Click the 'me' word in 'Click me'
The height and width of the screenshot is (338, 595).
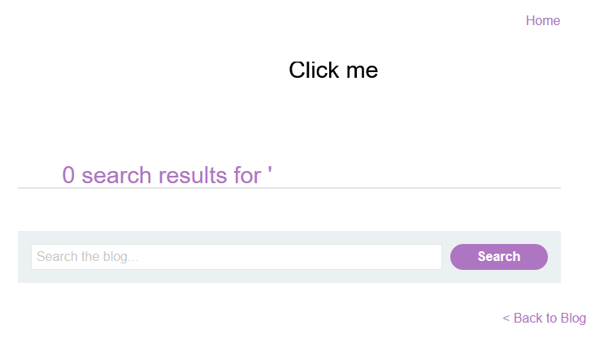362,71
